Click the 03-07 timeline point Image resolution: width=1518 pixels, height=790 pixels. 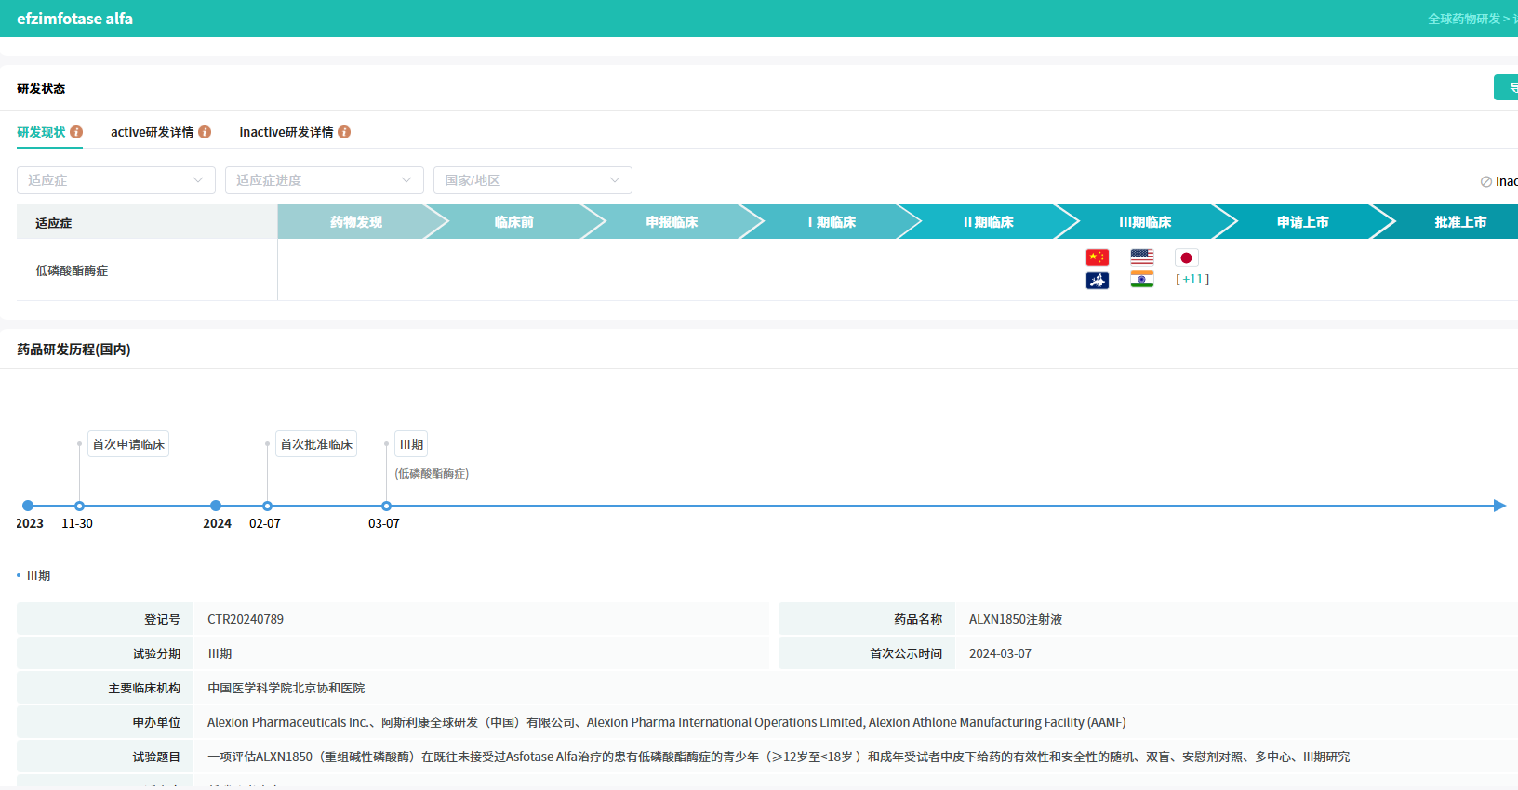[x=386, y=506]
